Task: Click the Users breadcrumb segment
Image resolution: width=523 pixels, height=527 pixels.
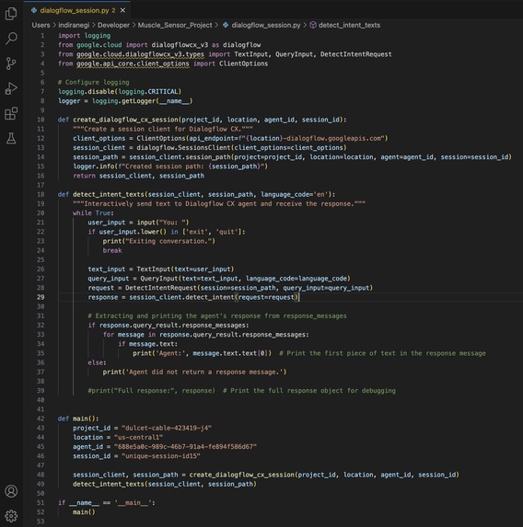Action: 41,25
